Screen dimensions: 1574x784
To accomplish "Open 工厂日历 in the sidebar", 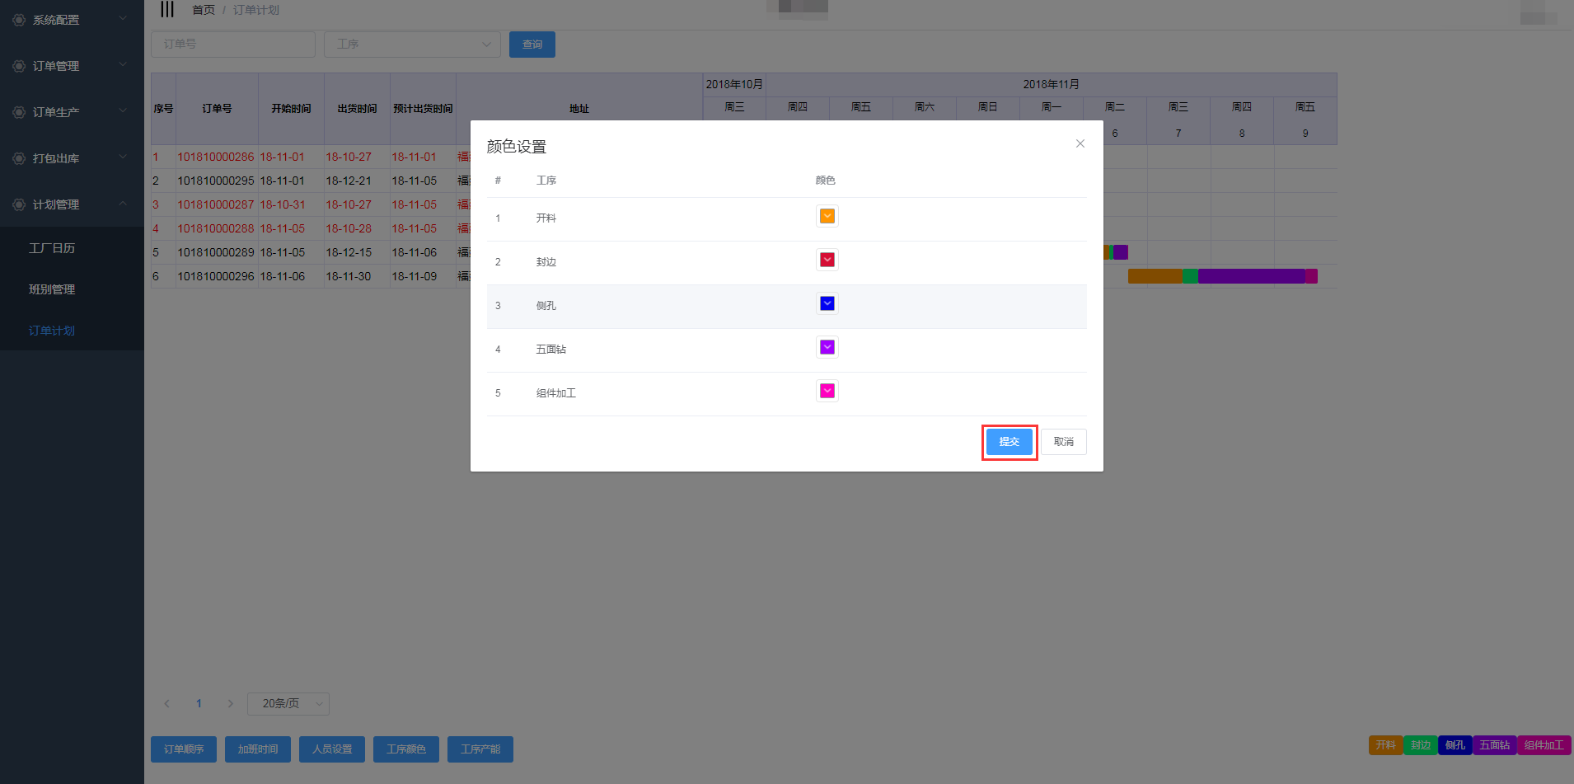I will (x=52, y=248).
